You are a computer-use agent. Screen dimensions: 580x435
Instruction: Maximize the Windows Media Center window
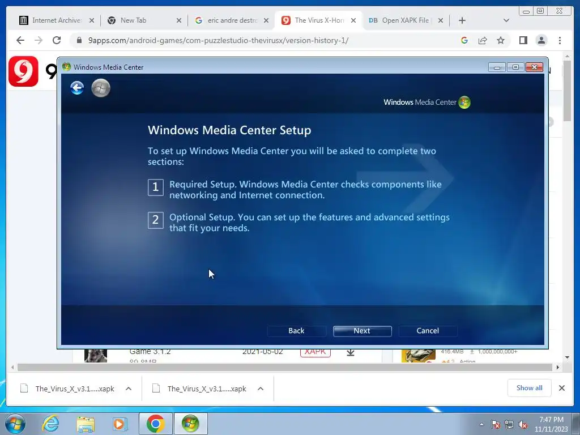[515, 67]
